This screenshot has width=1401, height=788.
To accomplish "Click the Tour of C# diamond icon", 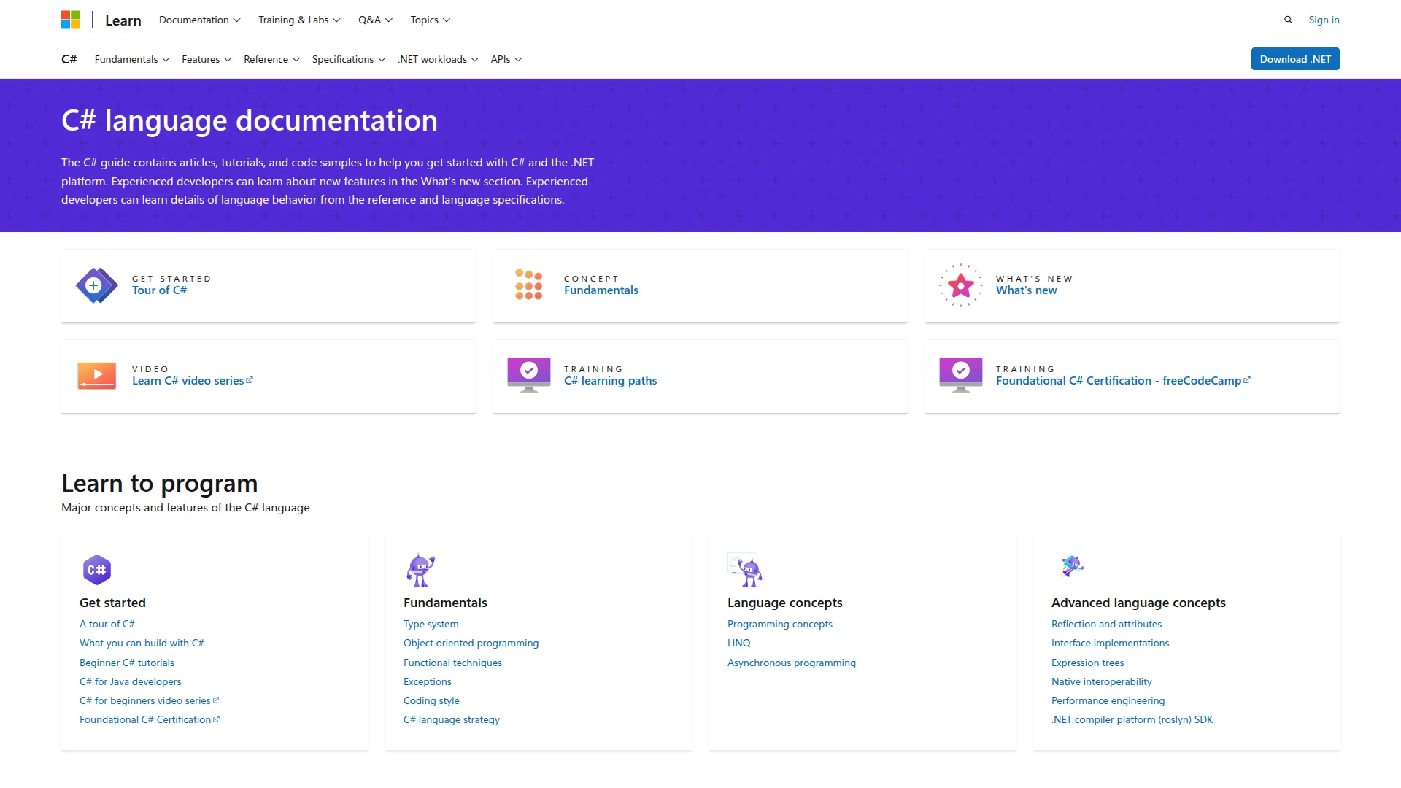I will coord(96,286).
